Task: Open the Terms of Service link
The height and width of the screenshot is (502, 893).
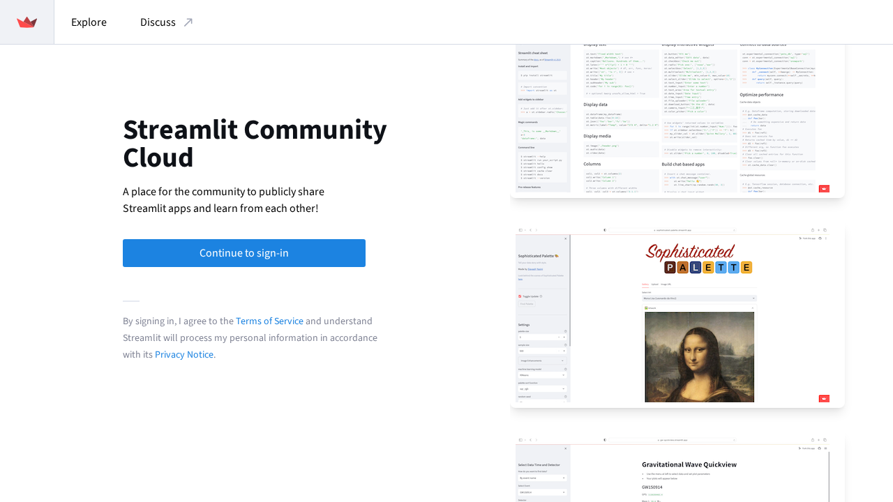Action: [x=269, y=321]
